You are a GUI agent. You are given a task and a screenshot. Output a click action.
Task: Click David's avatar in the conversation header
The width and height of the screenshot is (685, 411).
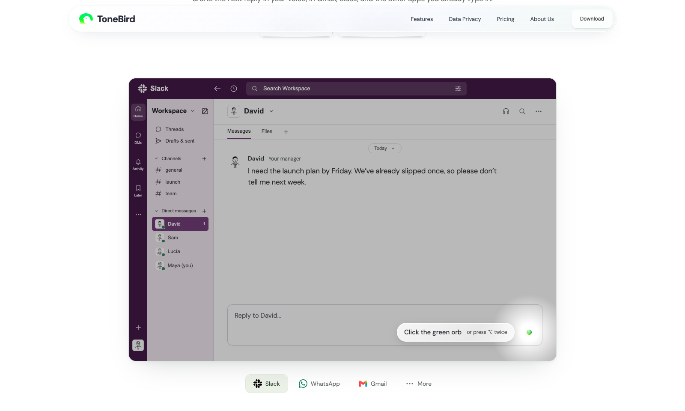pos(234,111)
